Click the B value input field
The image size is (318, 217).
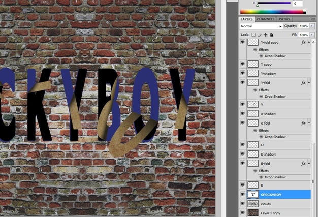[x=297, y=3]
